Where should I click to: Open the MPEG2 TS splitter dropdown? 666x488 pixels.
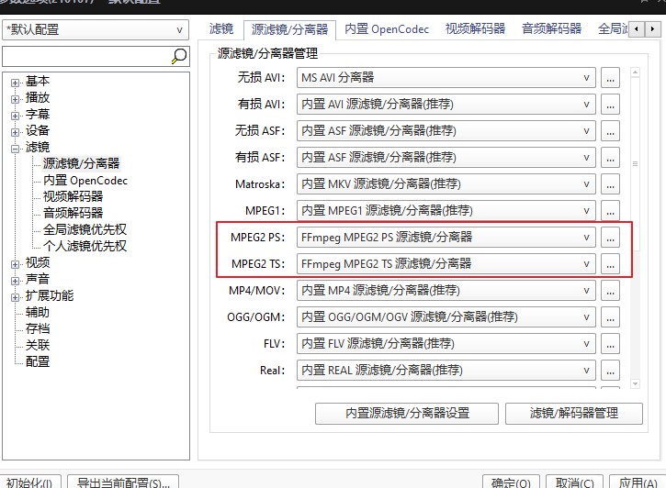pyautogui.click(x=446, y=264)
